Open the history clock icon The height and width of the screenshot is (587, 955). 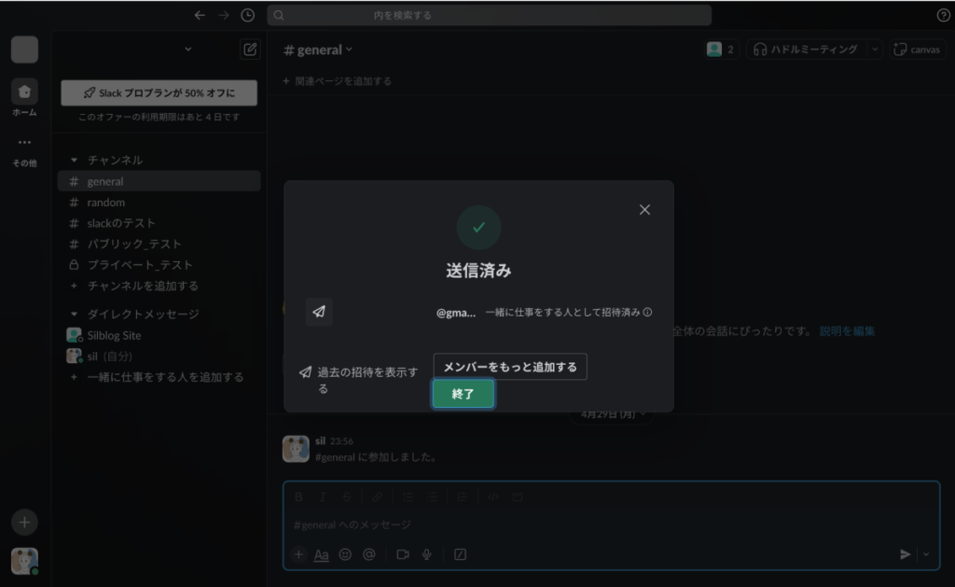247,15
